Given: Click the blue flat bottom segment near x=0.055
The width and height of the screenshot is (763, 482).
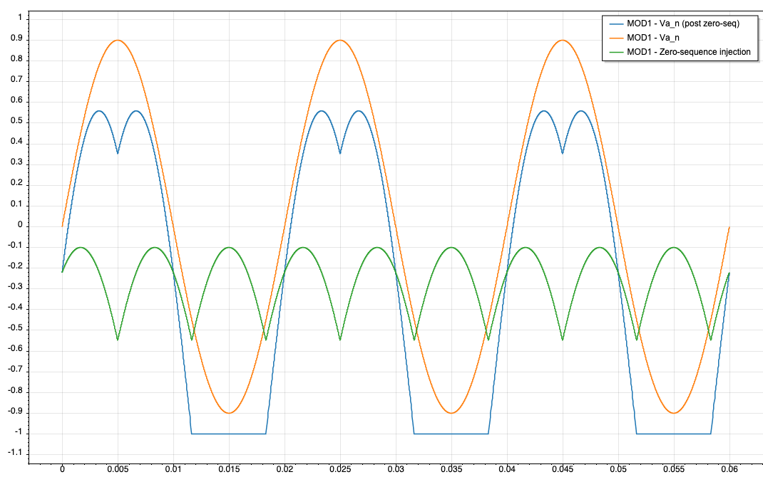Looking at the screenshot, I should click(674, 434).
